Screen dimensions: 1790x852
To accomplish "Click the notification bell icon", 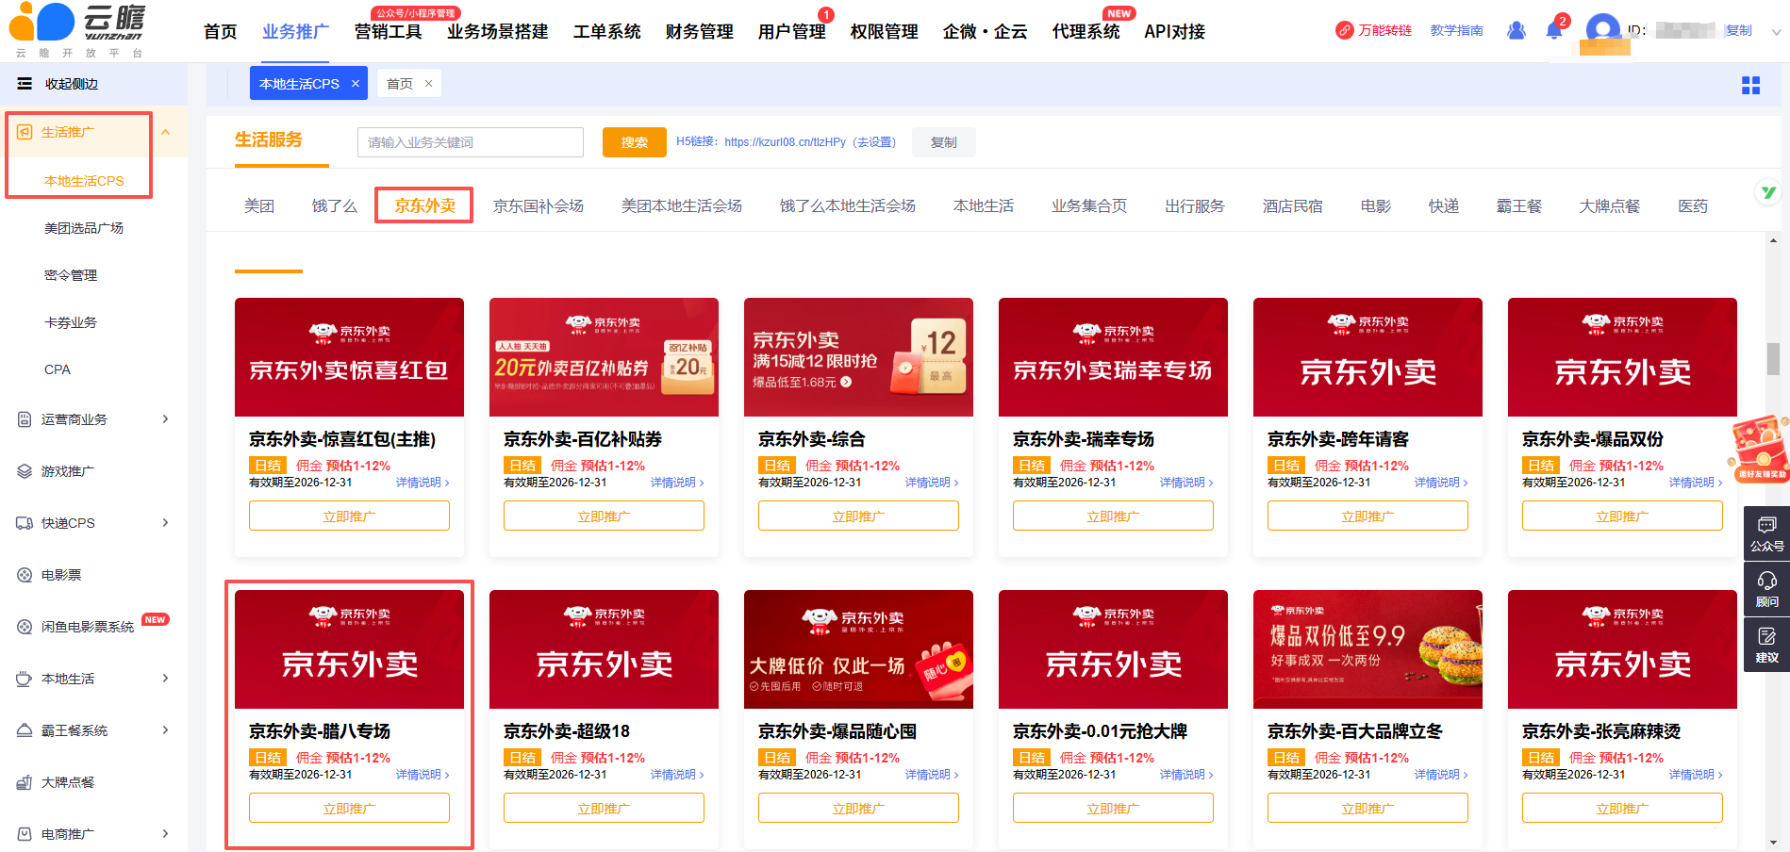I will coord(1553,31).
